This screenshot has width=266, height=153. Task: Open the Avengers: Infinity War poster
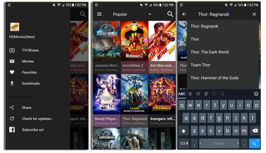point(162,94)
